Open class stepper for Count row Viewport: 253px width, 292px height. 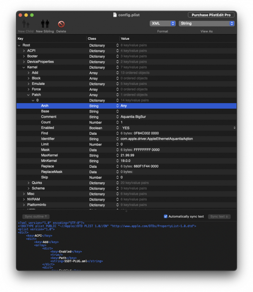click(117, 122)
